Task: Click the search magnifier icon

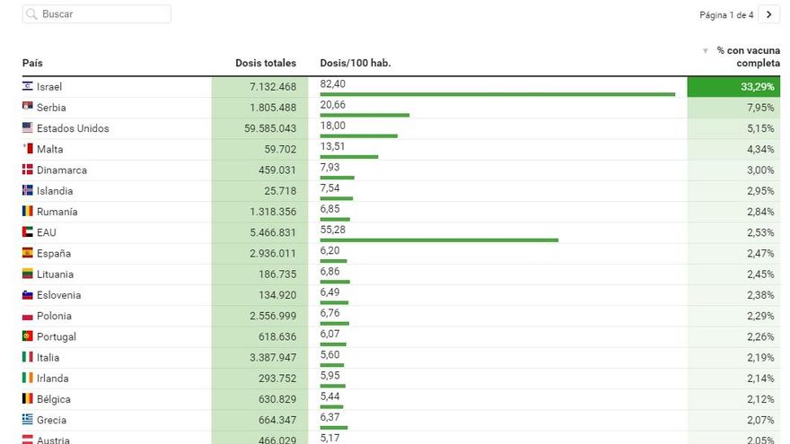Action: tap(31, 14)
